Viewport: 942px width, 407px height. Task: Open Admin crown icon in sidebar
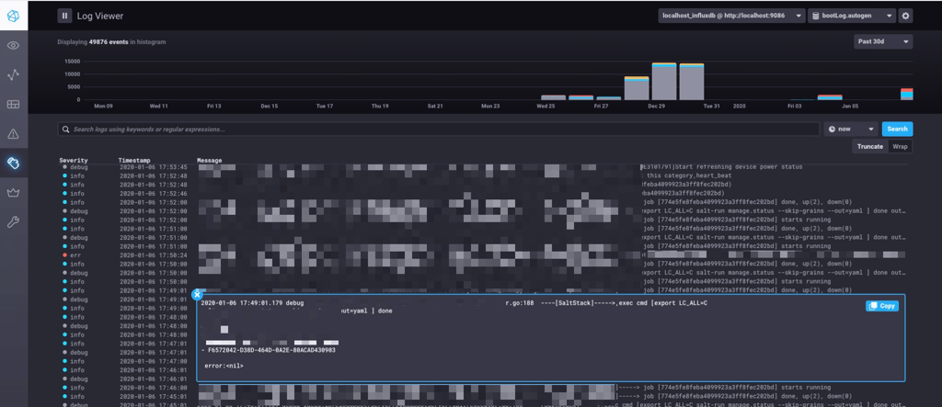tap(13, 193)
